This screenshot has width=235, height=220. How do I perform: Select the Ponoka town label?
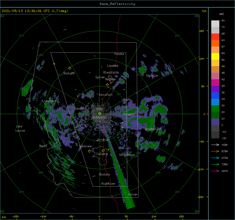119,54
